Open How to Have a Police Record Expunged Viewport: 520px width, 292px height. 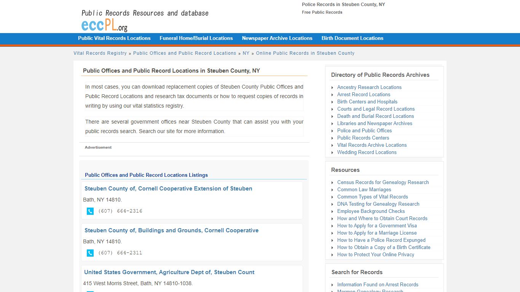[381, 240]
